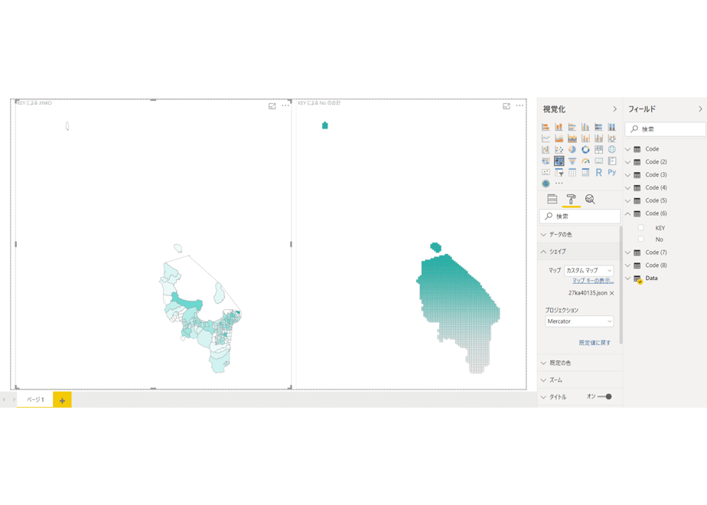Screen dimensions: 707x505
Task: Check the KEY field checkbox
Action: point(640,228)
